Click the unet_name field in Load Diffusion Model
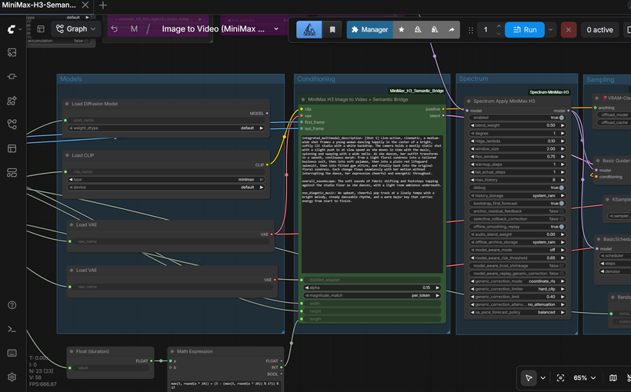This screenshot has height=392, width=631. click(x=165, y=120)
